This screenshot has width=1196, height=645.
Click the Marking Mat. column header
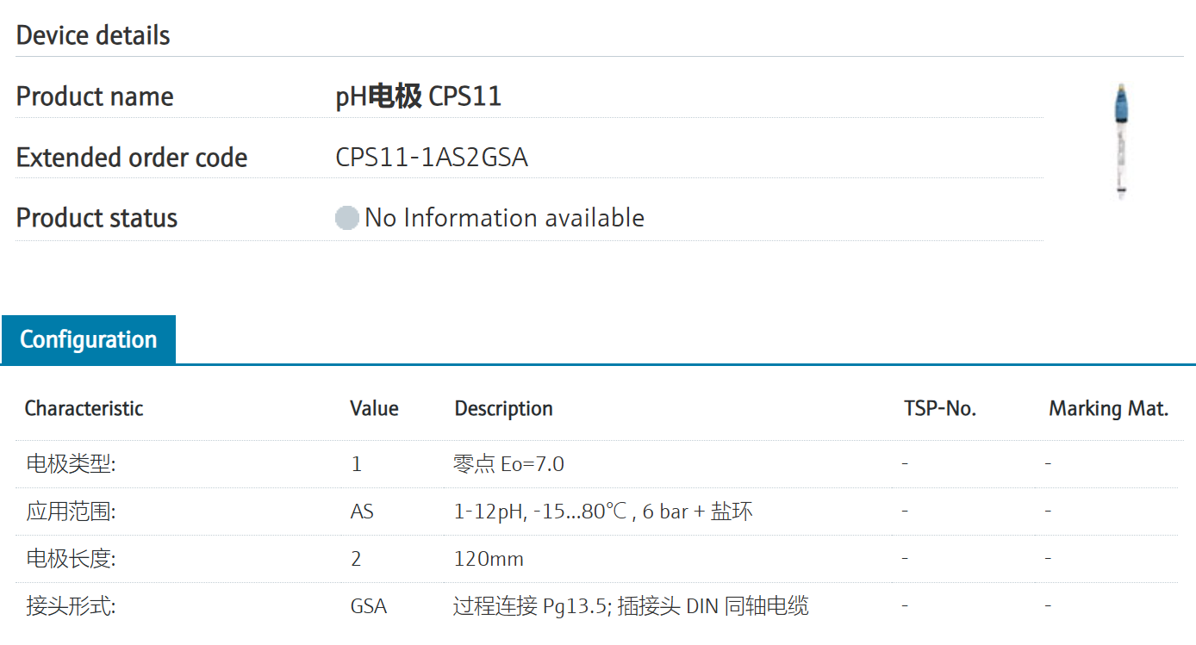1107,408
